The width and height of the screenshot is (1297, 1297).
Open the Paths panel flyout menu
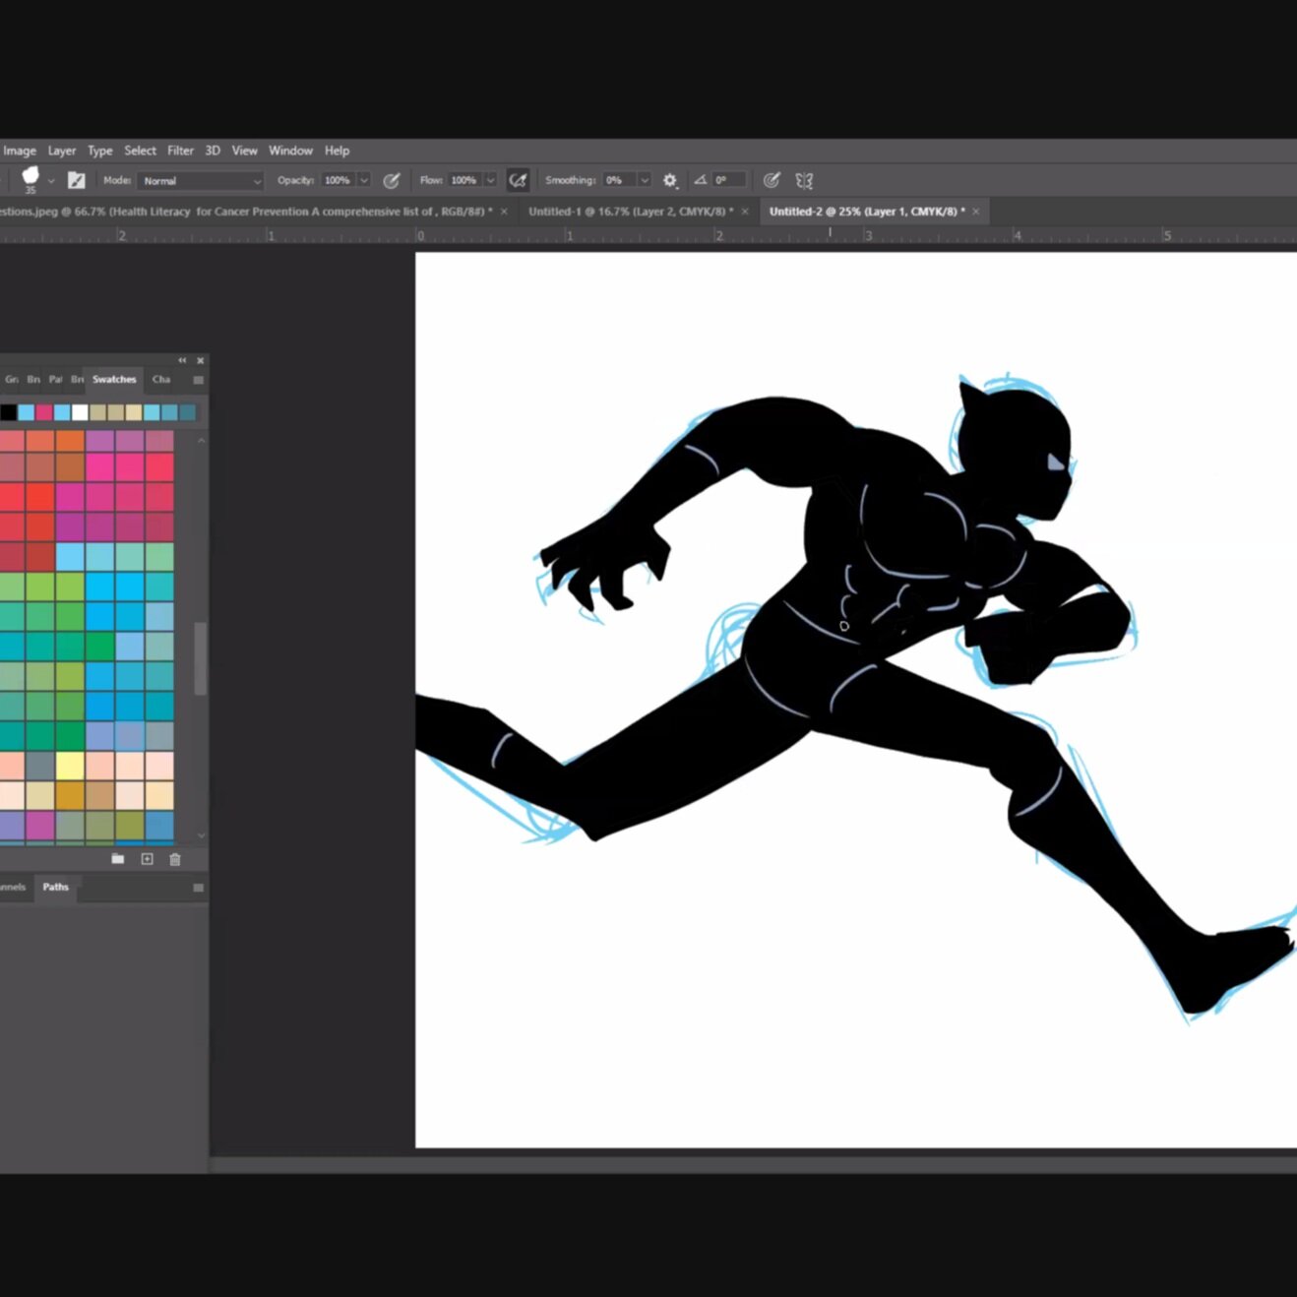(x=199, y=888)
